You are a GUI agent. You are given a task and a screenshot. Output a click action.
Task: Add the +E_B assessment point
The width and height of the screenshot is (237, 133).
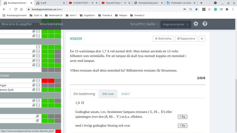182,117
